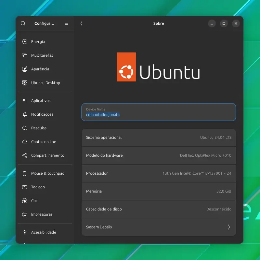Go back using the header back arrow

(82, 23)
